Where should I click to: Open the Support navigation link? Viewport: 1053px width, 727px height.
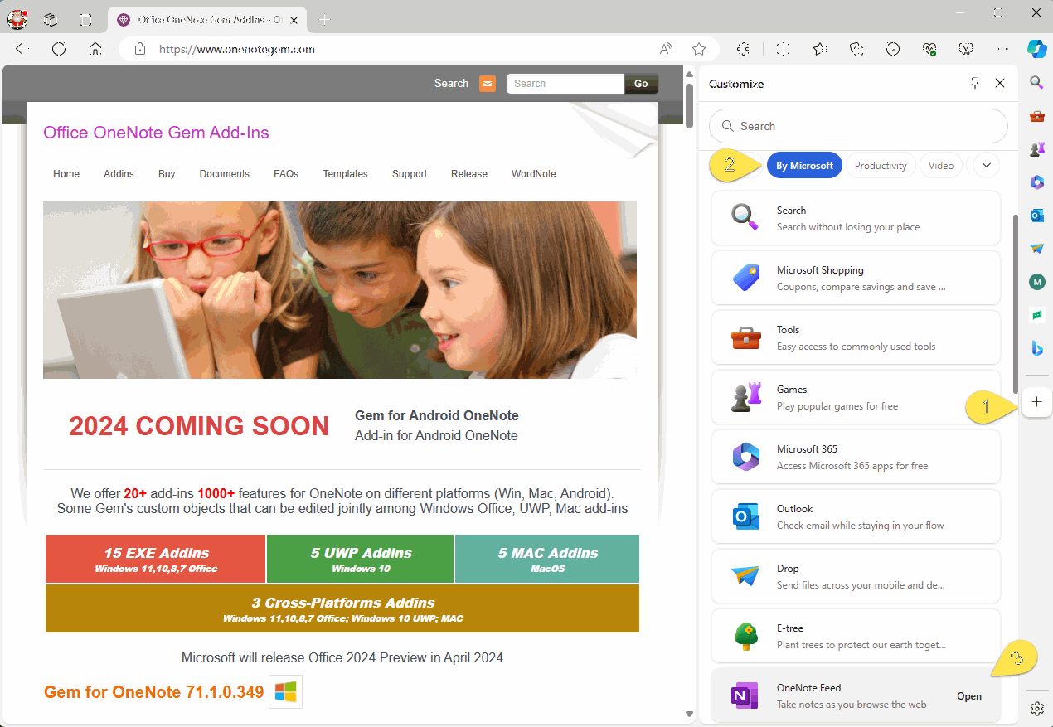point(410,174)
